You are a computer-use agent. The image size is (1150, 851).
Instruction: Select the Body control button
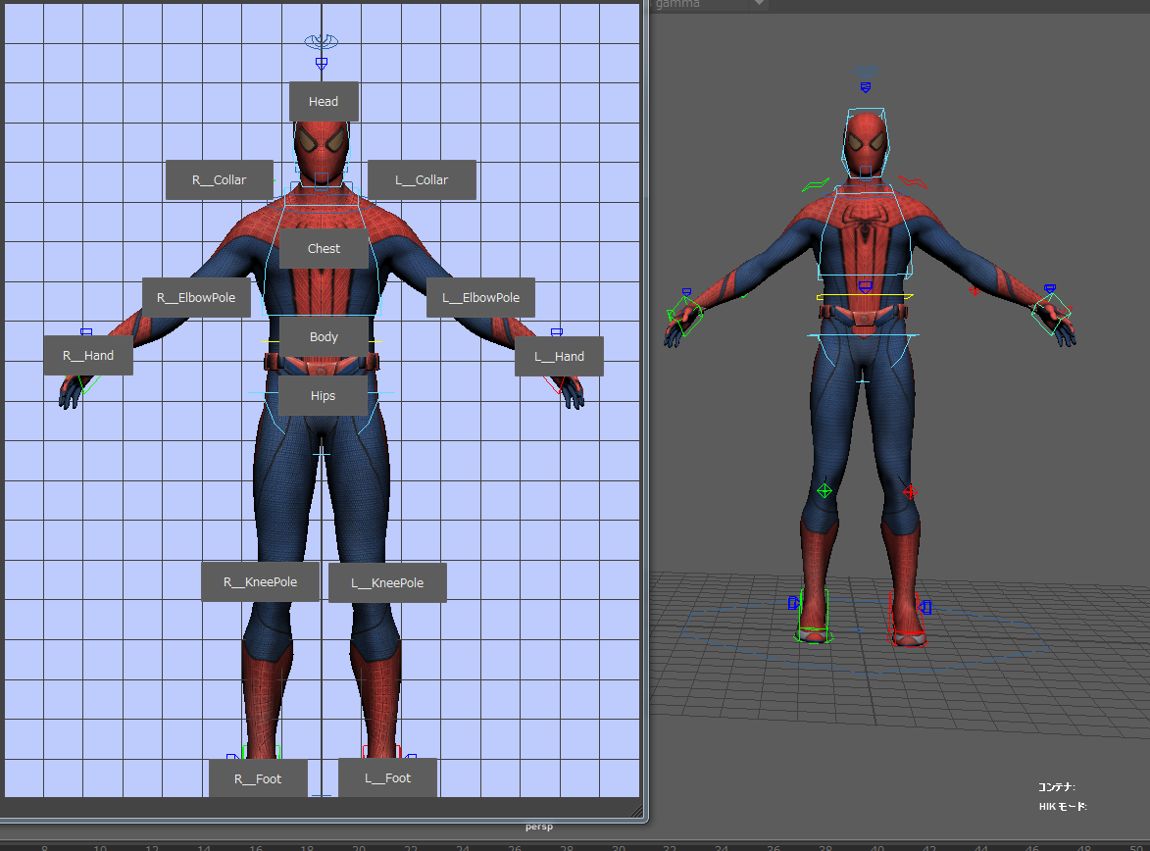pos(324,336)
